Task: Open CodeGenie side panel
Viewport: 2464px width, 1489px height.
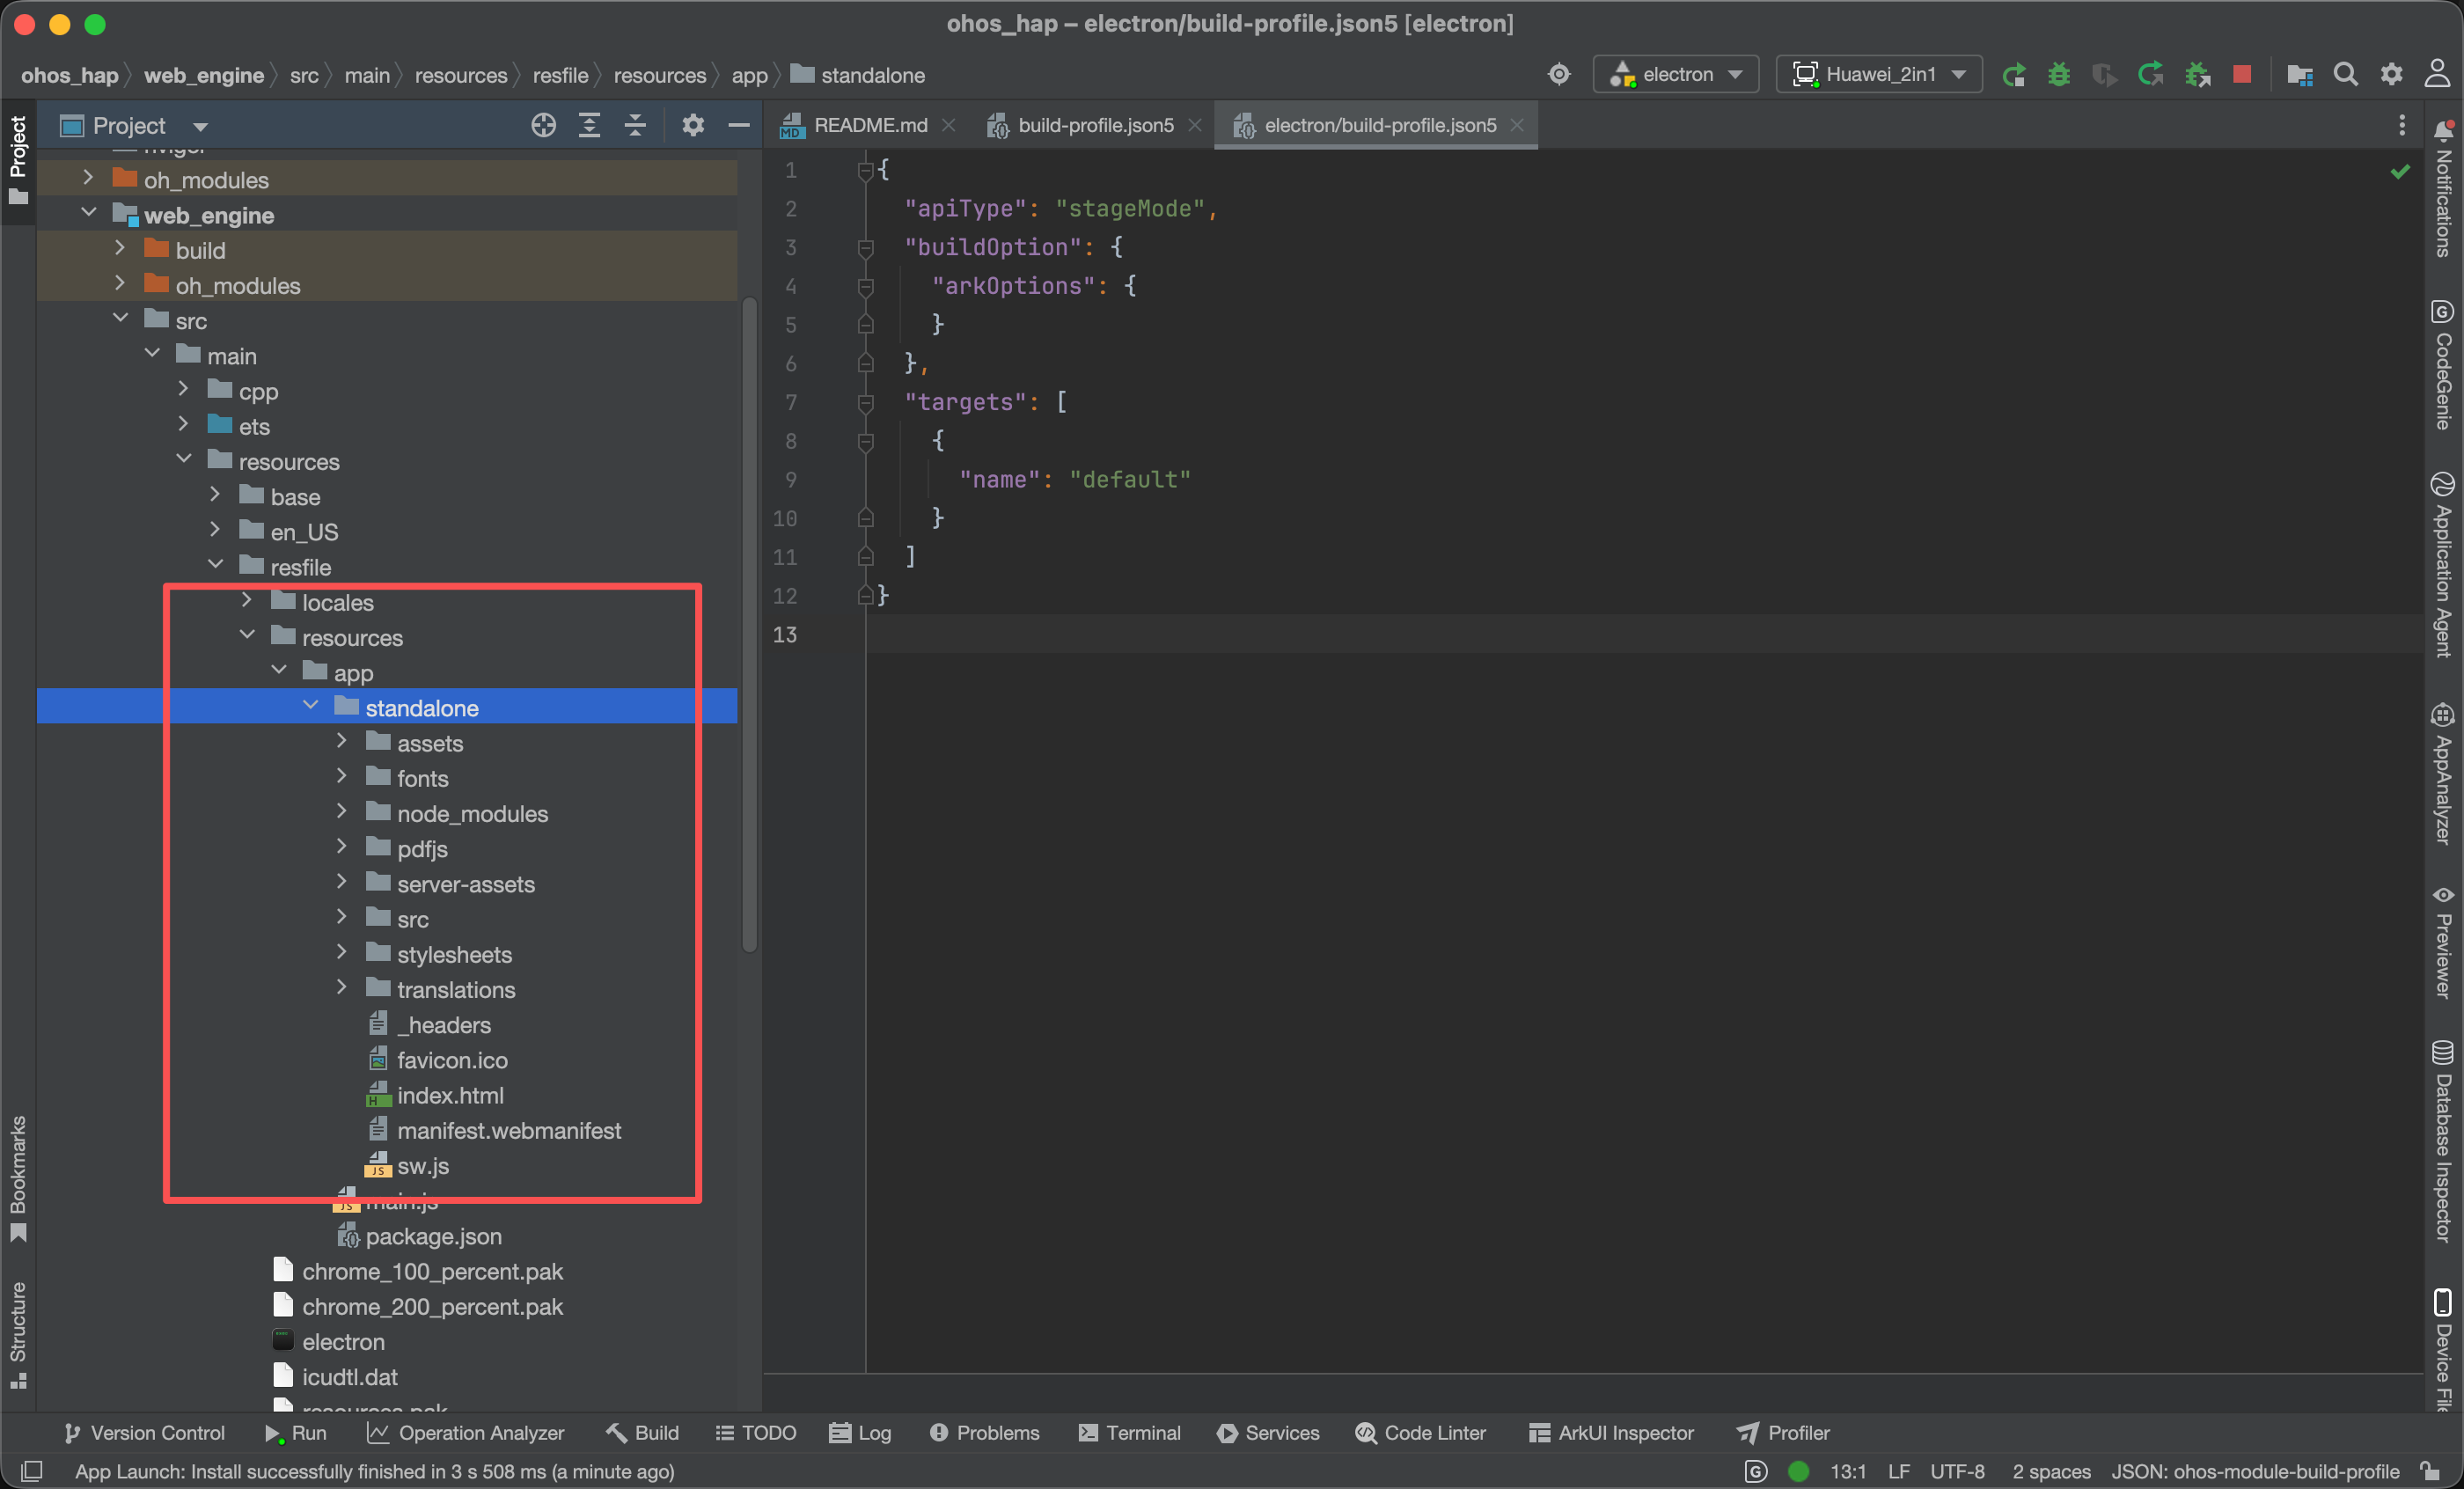Action: (2443, 365)
